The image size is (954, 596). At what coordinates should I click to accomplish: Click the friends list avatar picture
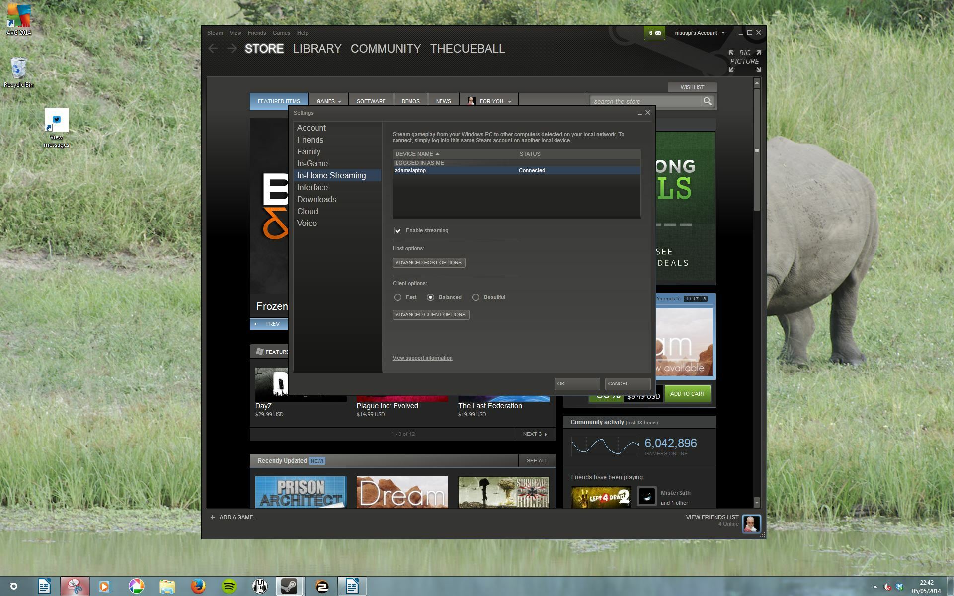pyautogui.click(x=751, y=523)
